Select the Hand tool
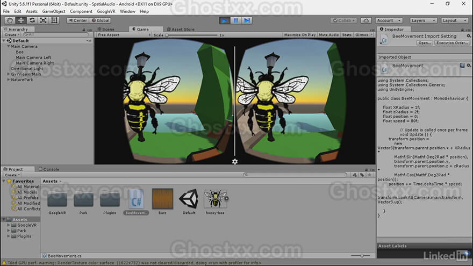473x266 pixels. [10, 20]
